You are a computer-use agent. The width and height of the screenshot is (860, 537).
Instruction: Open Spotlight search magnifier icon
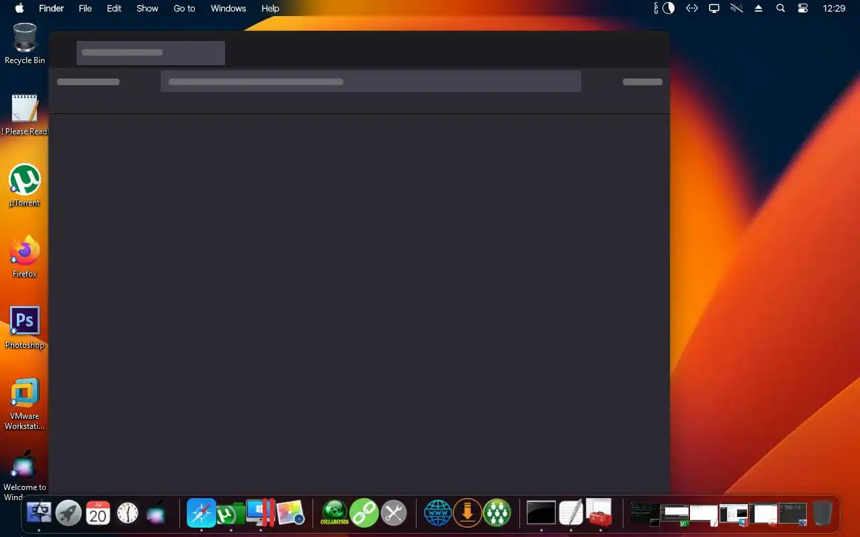tap(780, 8)
